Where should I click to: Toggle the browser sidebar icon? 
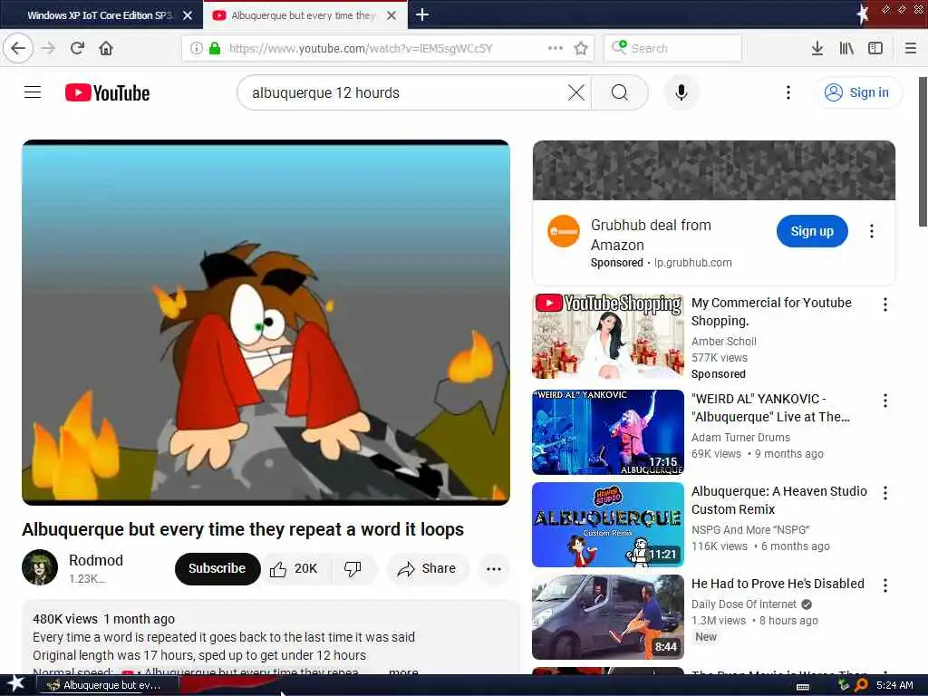point(875,48)
